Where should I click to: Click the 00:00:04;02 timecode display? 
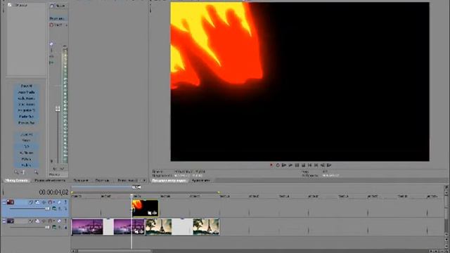pos(53,192)
